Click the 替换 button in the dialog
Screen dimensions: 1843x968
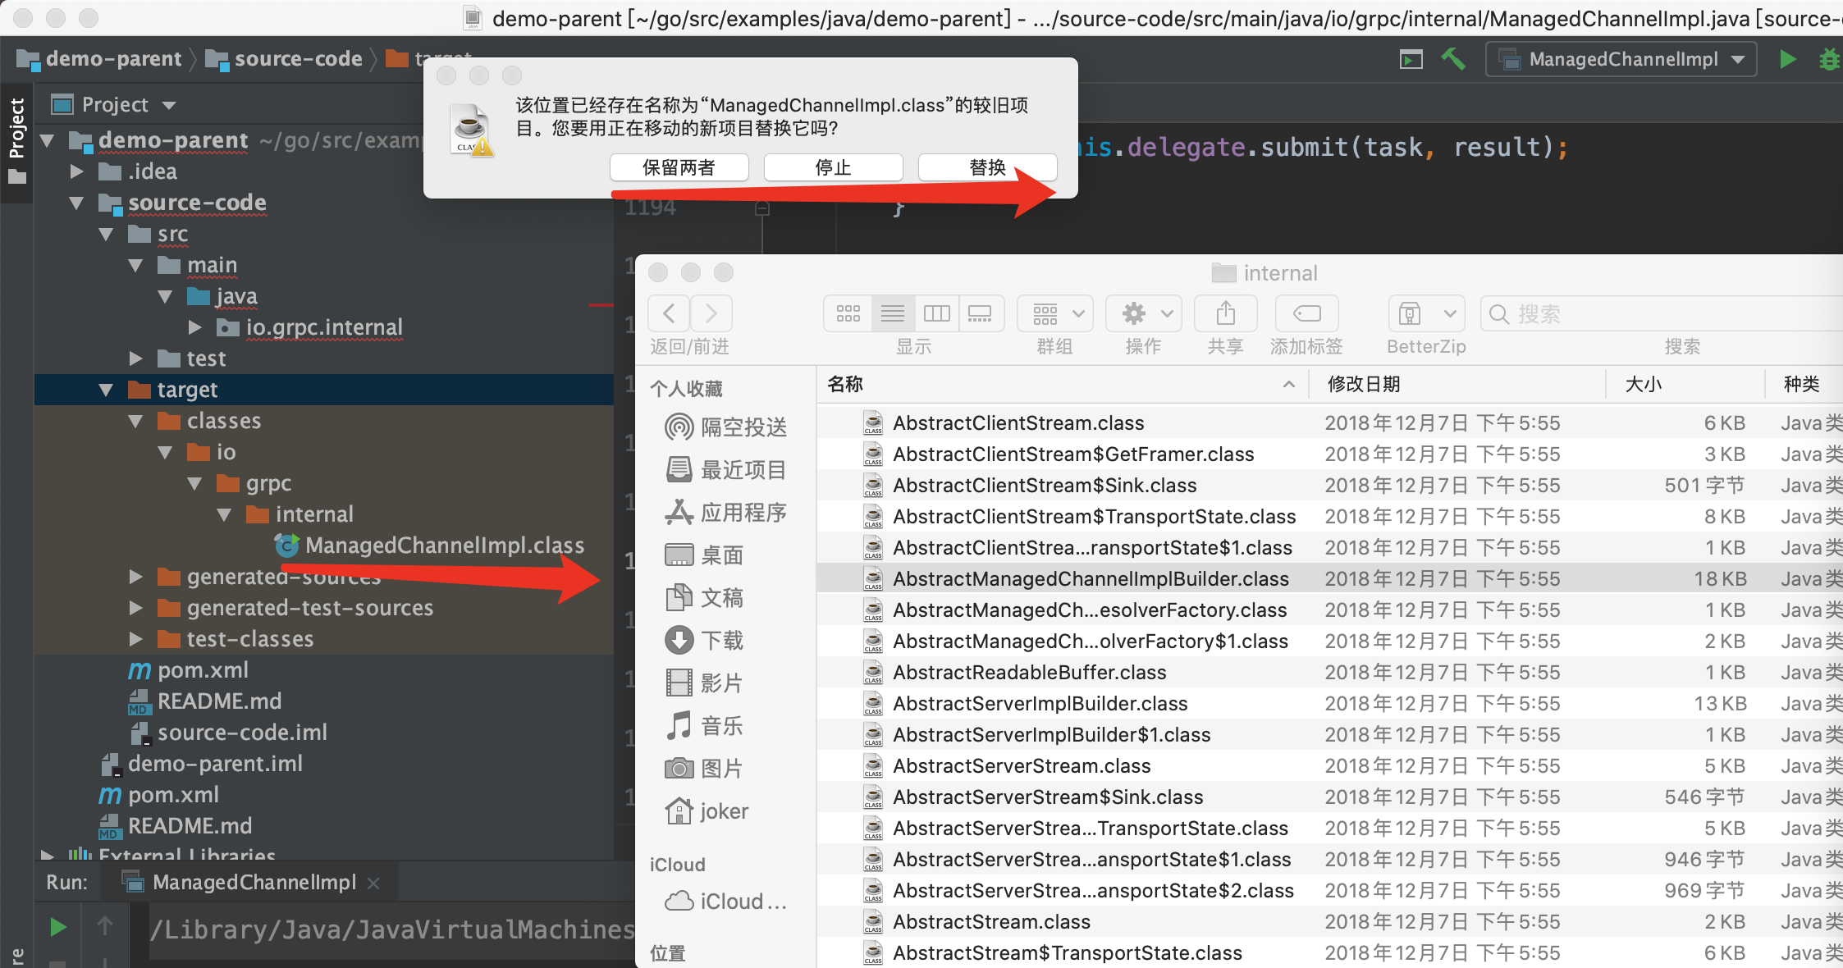click(986, 167)
